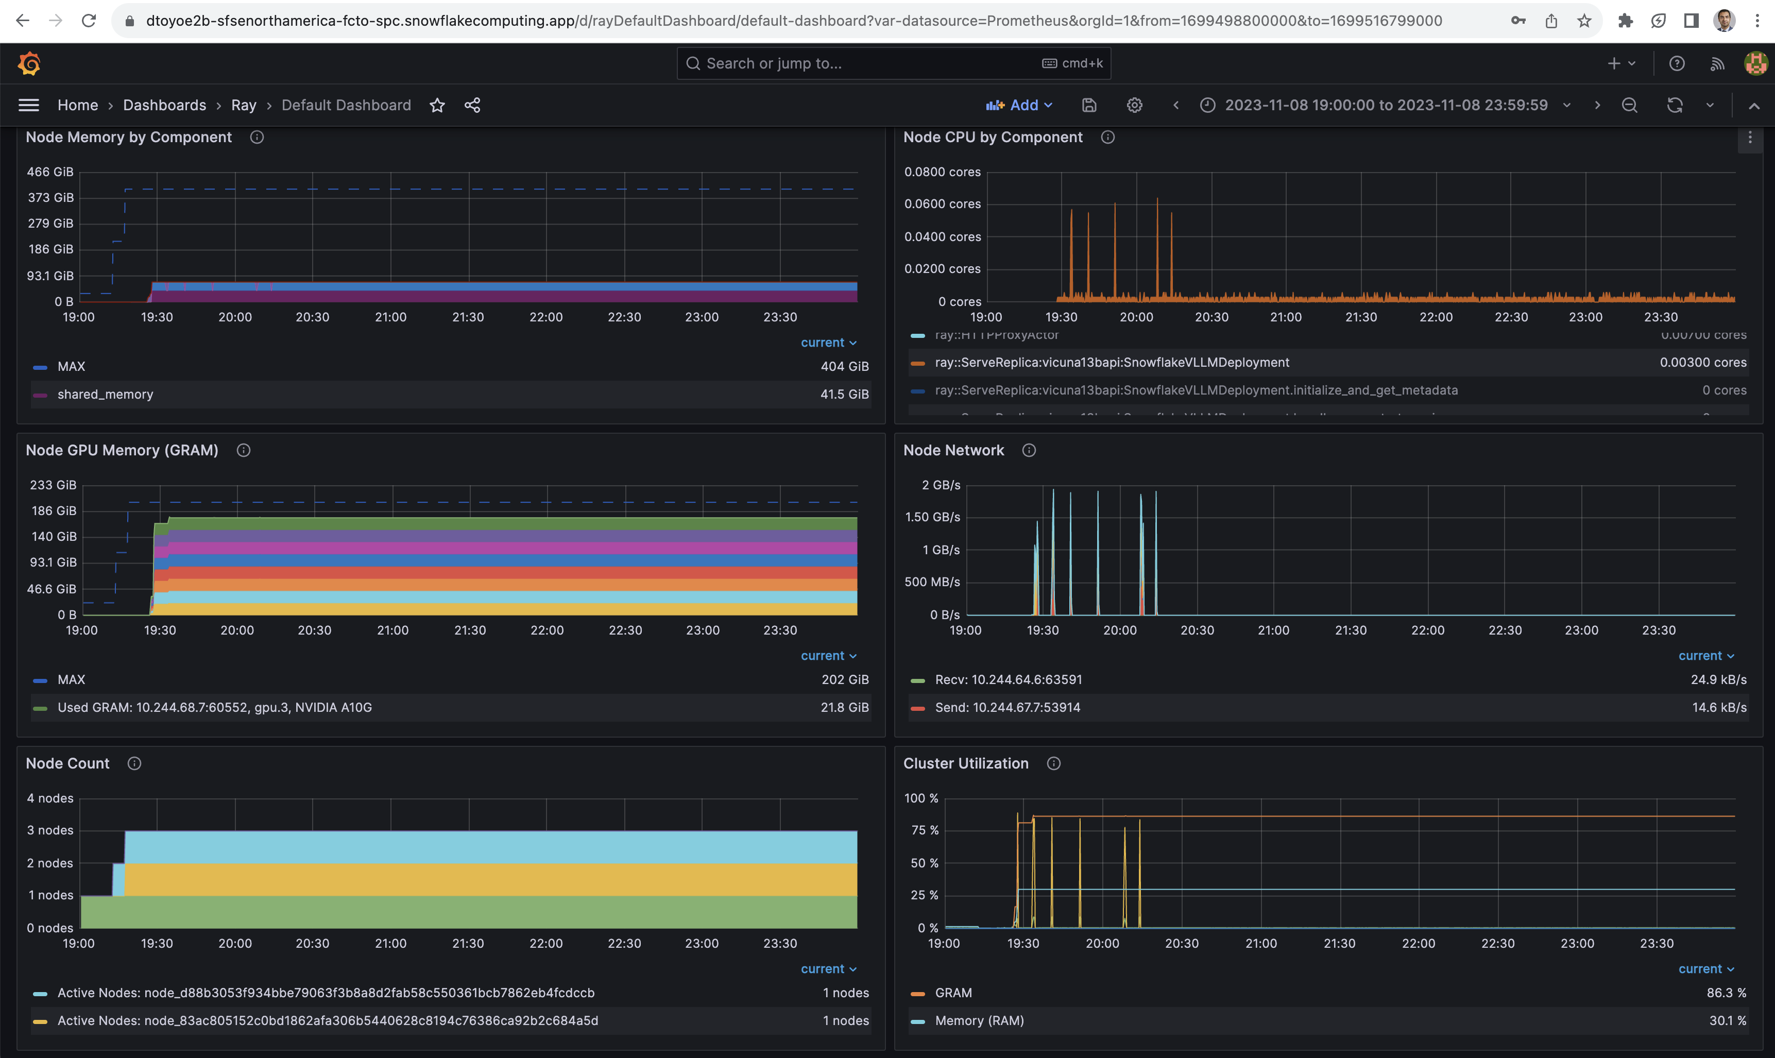Star the Default Dashboard as favorite
The width and height of the screenshot is (1775, 1058).
coord(437,106)
